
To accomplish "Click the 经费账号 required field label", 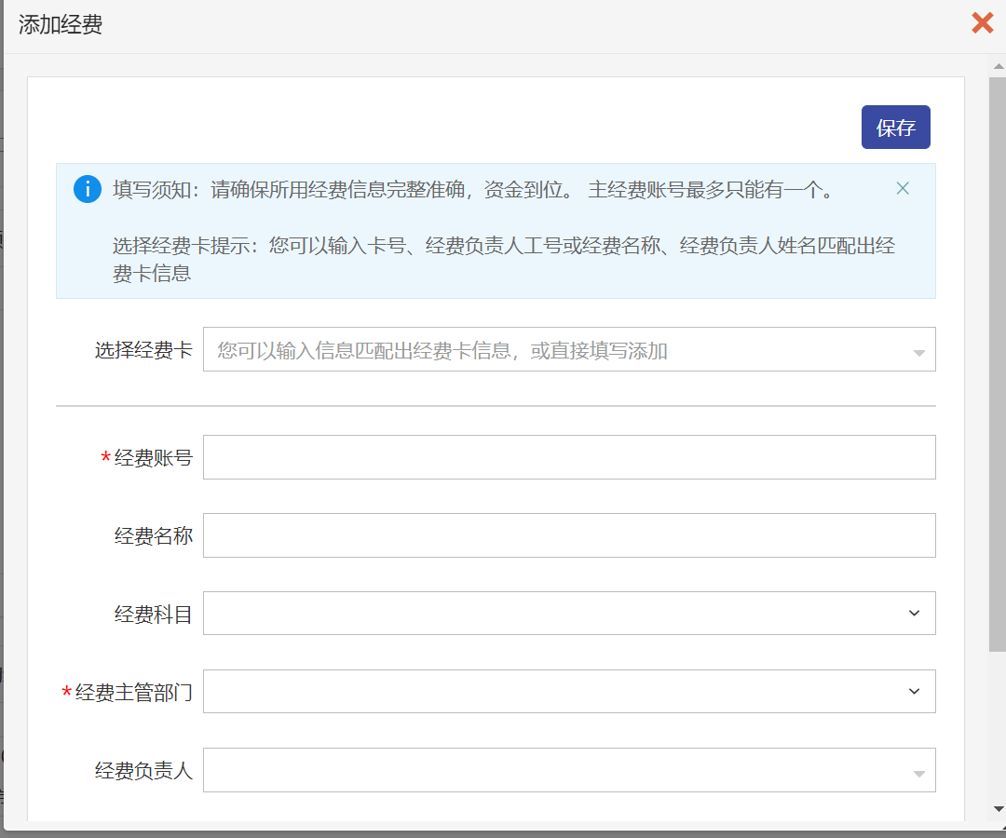I will pos(153,458).
